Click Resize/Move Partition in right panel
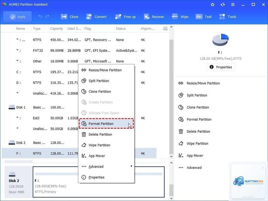Image resolution: width=268 pixels, height=201 pixels. click(x=199, y=83)
